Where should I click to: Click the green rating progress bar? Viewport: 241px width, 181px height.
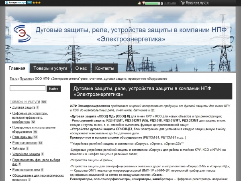tap(153, 3)
